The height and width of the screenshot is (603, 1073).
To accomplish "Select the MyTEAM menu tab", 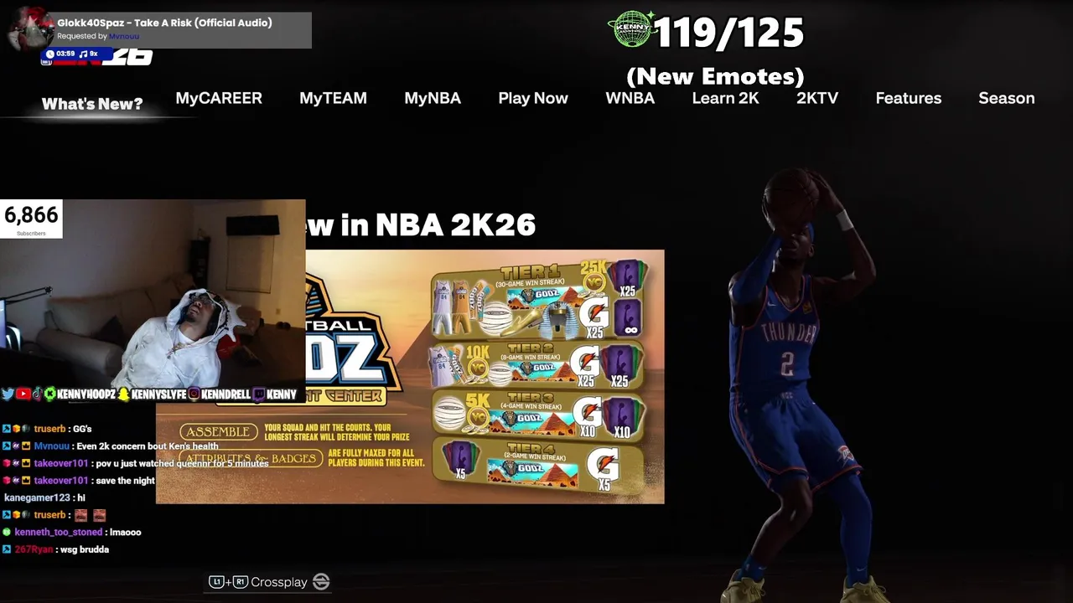I will tap(333, 98).
